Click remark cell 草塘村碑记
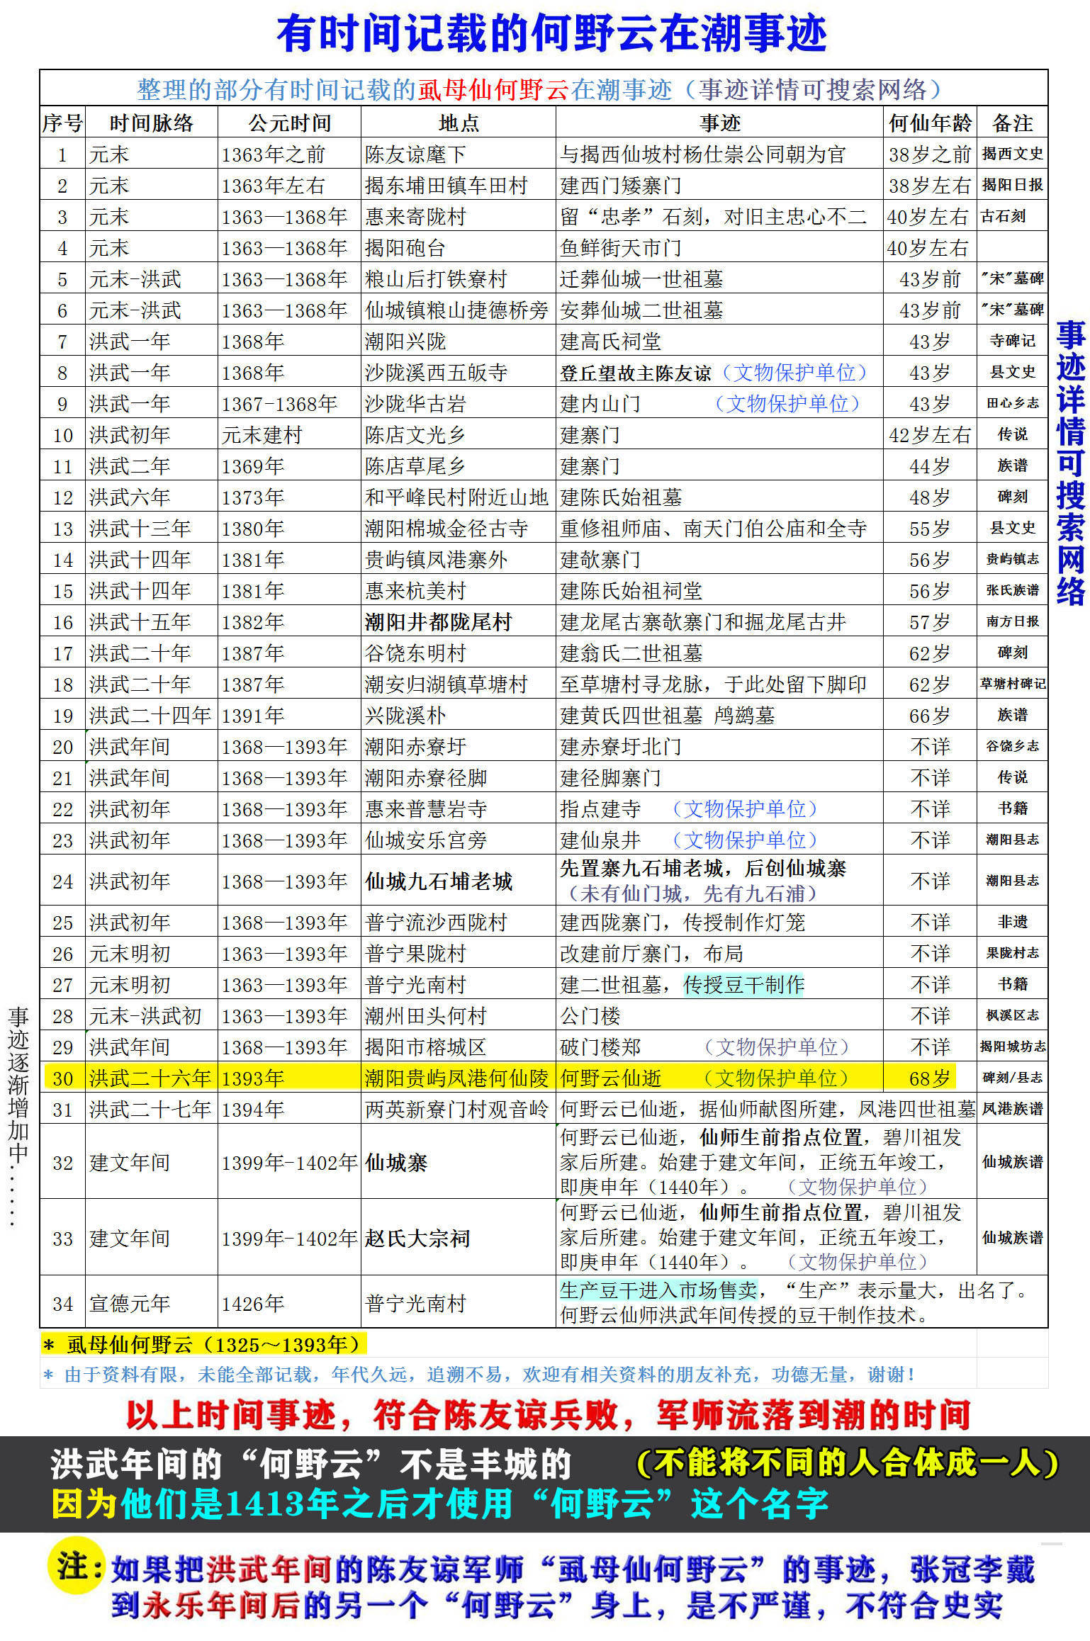 (x=1012, y=684)
